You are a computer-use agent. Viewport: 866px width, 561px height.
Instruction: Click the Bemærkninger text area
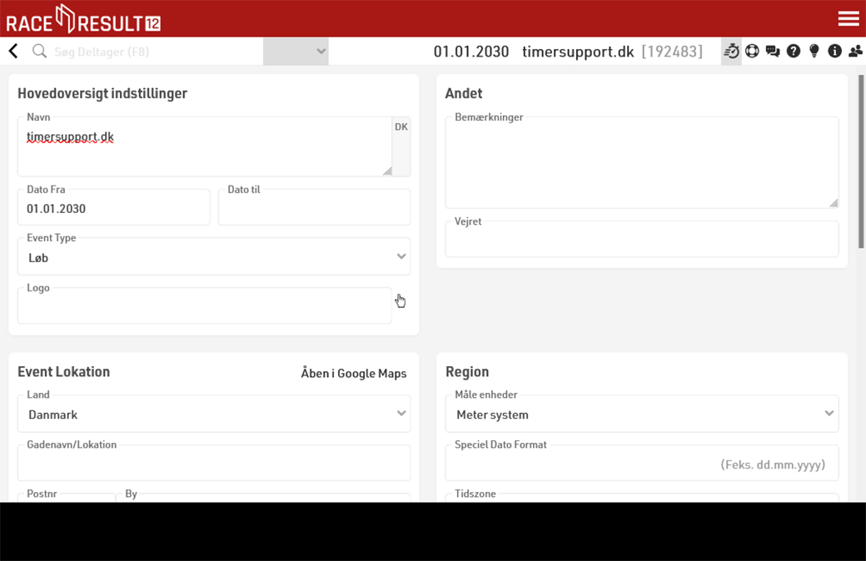(641, 164)
